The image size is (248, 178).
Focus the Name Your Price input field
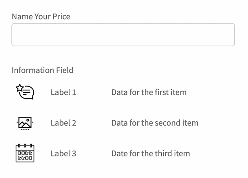coord(123,35)
